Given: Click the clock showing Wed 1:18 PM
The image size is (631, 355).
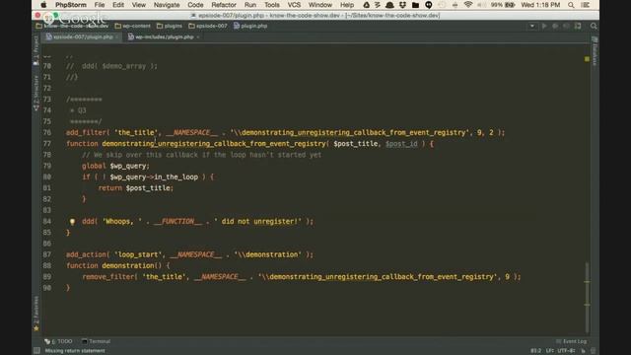Looking at the screenshot, I should tap(540, 5).
